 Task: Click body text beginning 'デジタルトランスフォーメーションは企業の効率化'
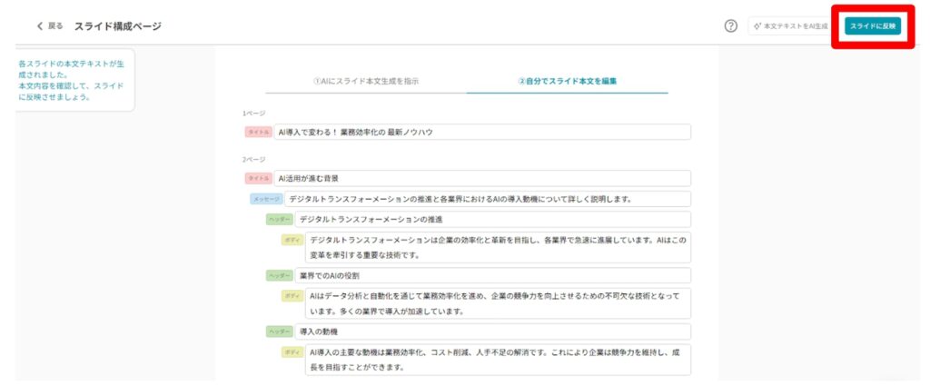coord(498,247)
